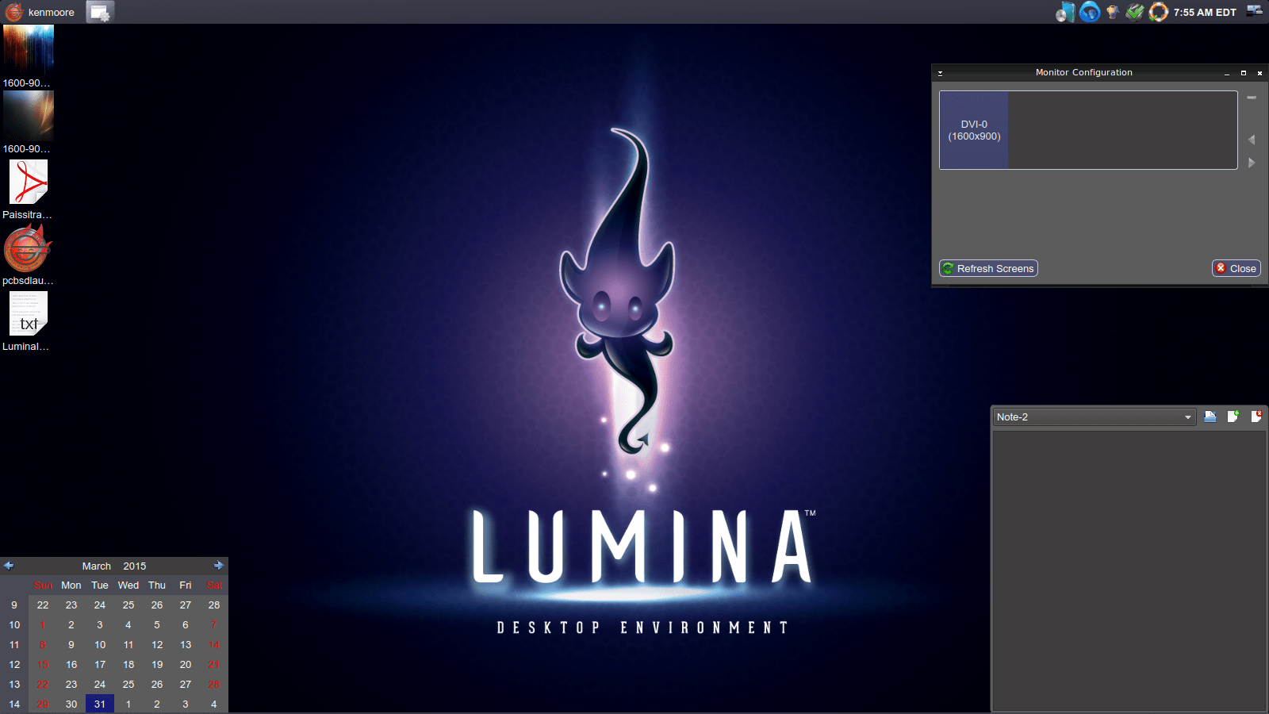The image size is (1269, 714).
Task: Delete the current note with red-x icon
Action: pos(1256,416)
